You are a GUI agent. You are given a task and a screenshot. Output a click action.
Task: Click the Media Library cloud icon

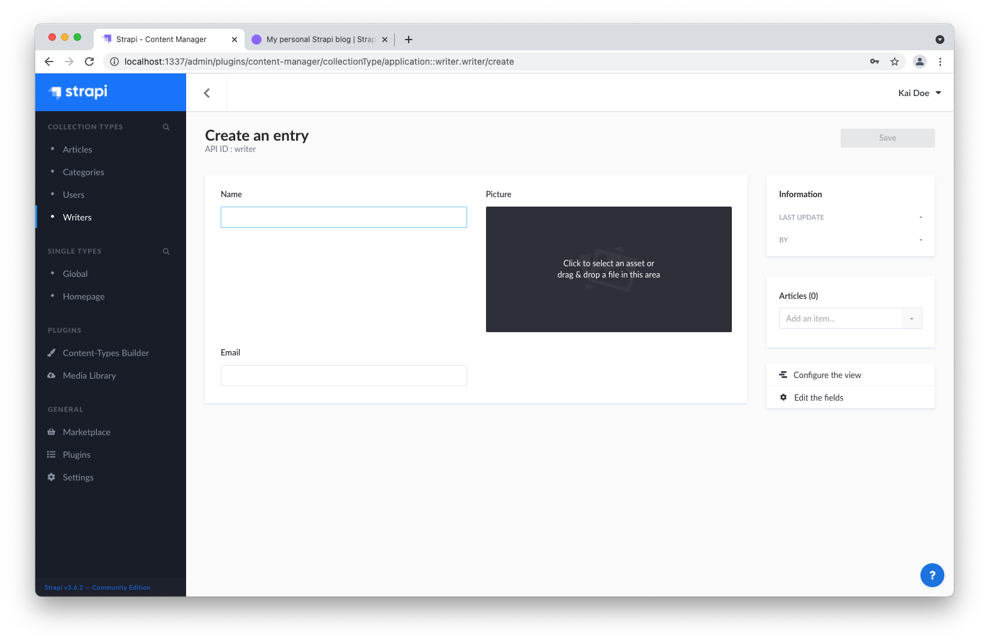pyautogui.click(x=52, y=376)
